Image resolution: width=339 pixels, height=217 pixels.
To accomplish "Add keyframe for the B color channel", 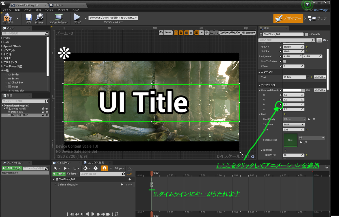I will [281, 105].
